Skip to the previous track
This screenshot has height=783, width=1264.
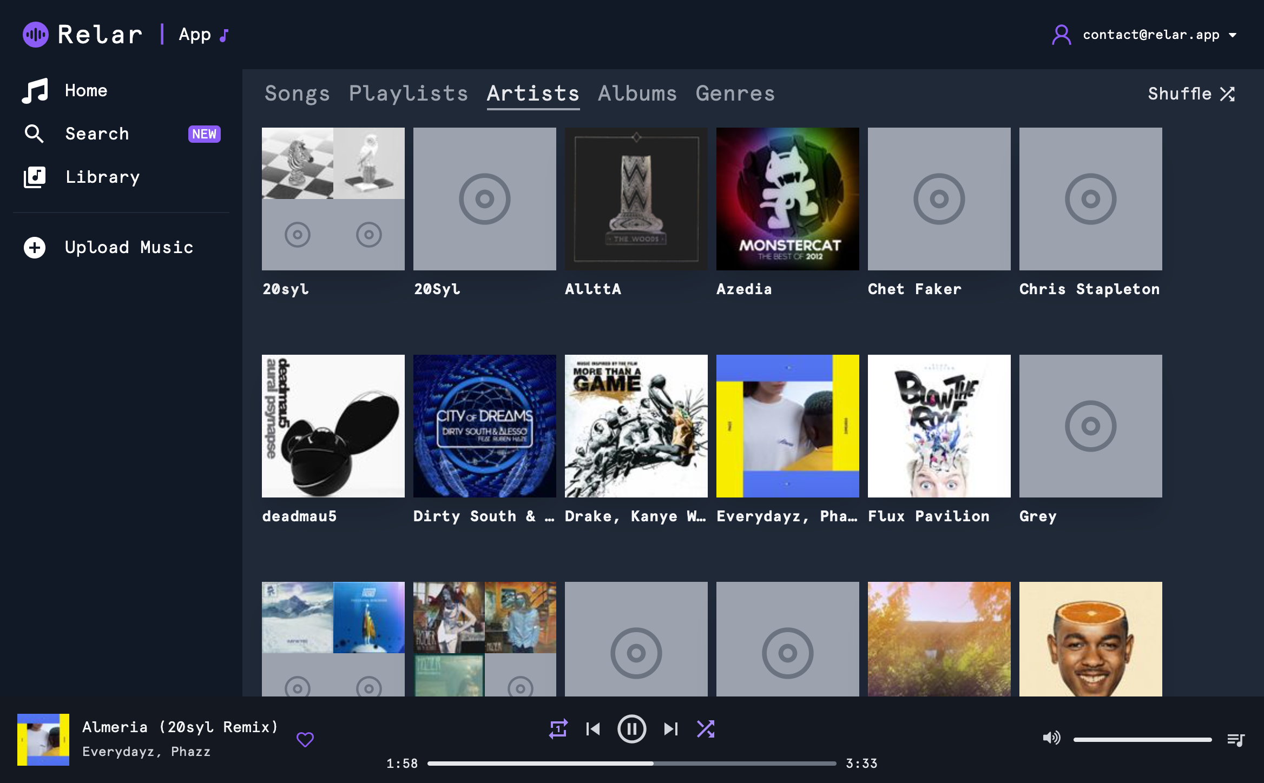pos(593,729)
